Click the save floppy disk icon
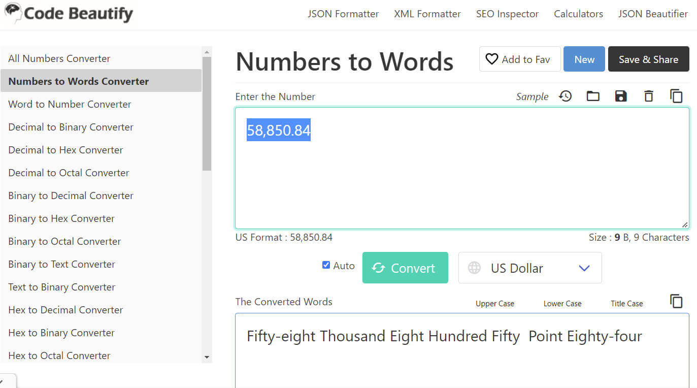This screenshot has width=697, height=388. 620,96
